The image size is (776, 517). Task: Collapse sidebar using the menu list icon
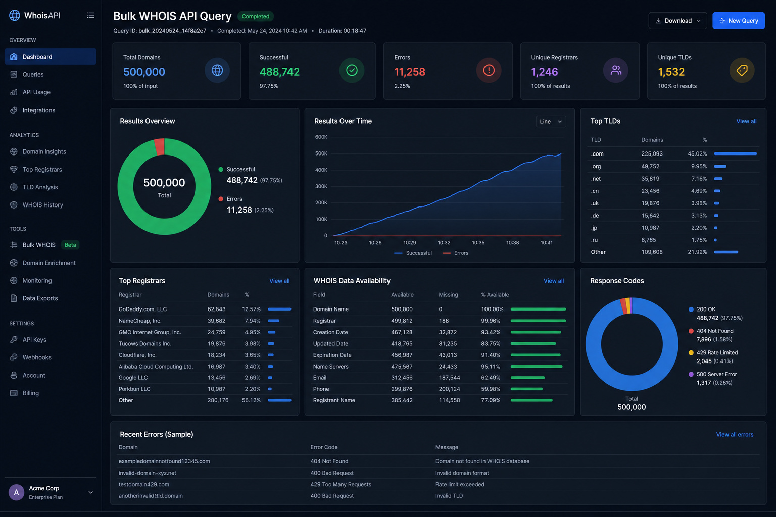tap(90, 15)
